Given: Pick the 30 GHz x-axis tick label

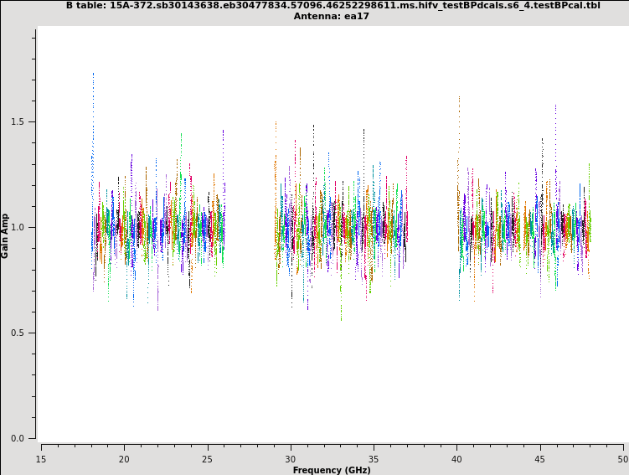Looking at the screenshot, I should click(x=290, y=459).
